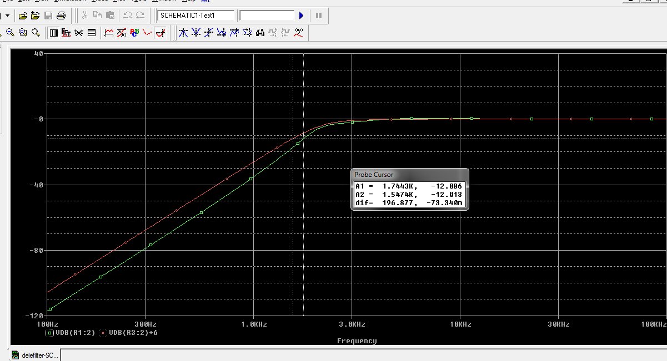This screenshot has width=667, height=361.
Task: Select the dif row in Probe Cursor
Action: (408, 203)
